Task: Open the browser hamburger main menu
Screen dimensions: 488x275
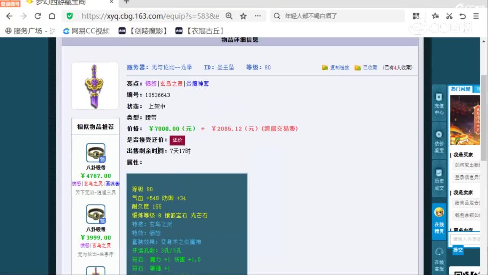Action: point(476,16)
